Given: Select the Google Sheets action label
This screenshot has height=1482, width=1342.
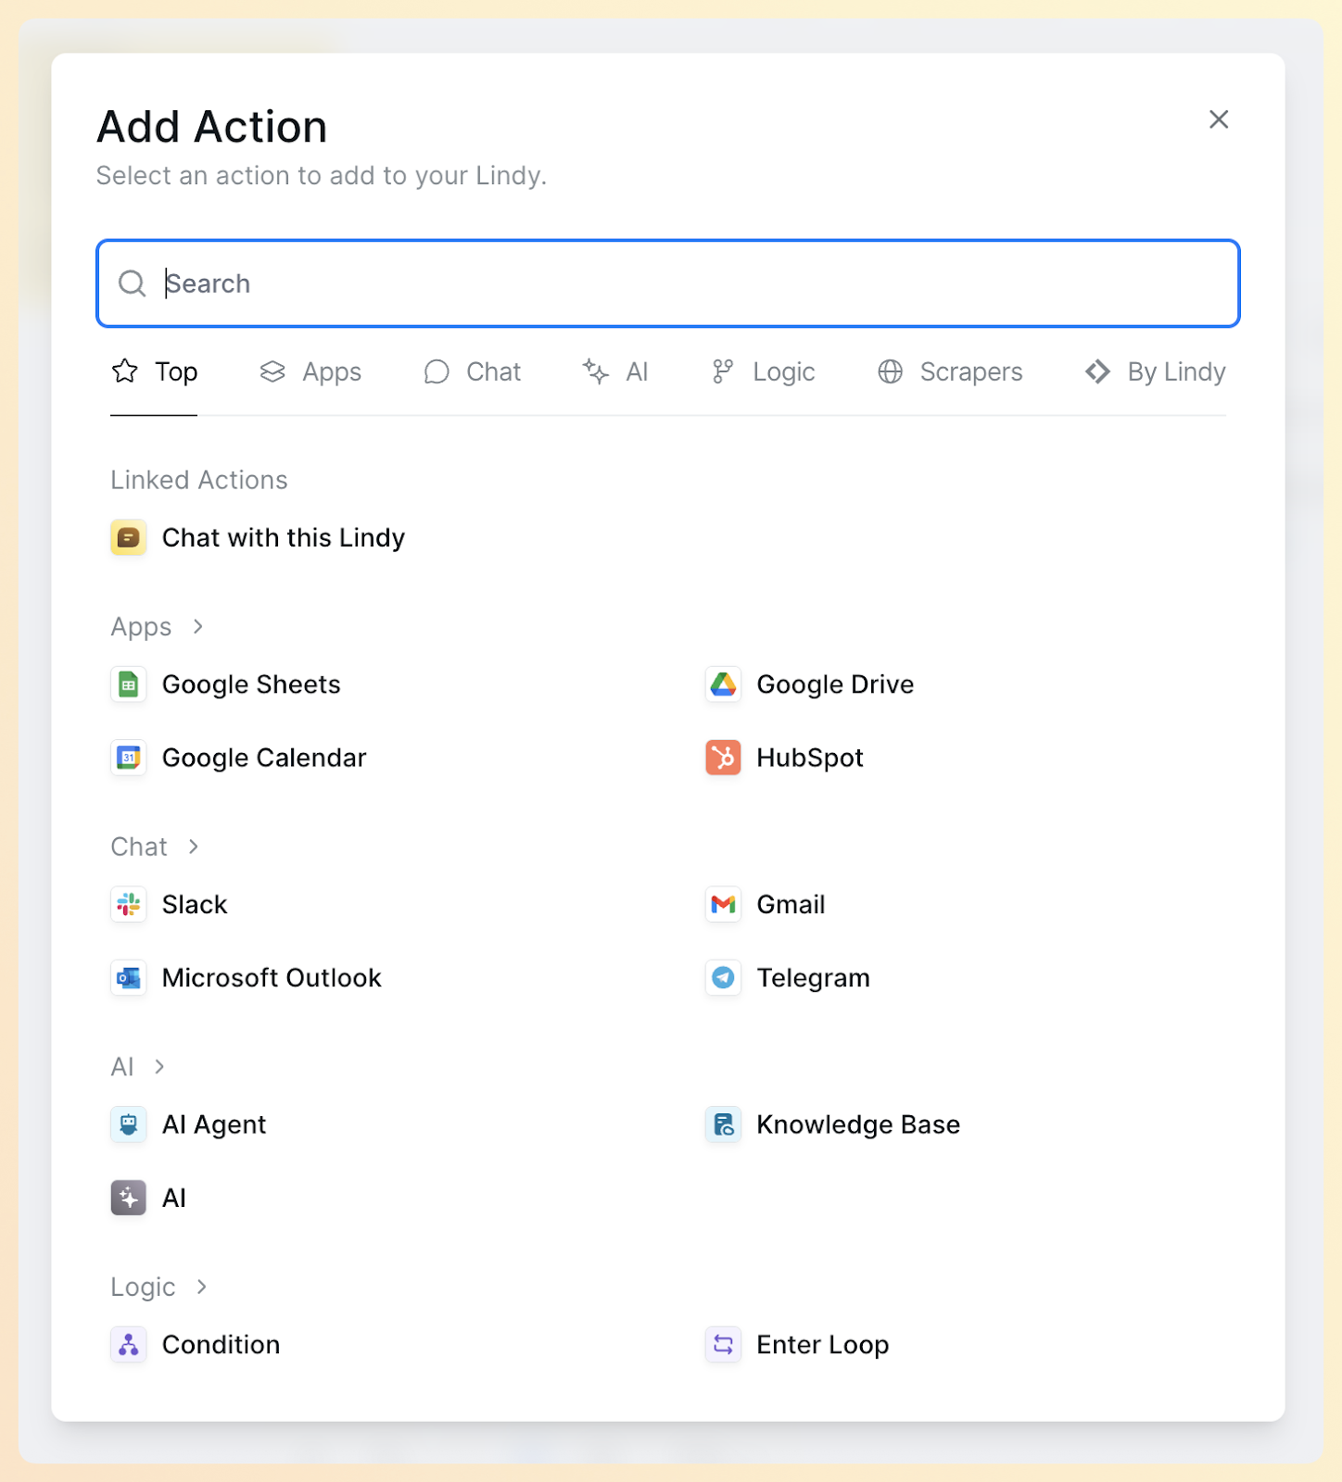Looking at the screenshot, I should click(251, 685).
